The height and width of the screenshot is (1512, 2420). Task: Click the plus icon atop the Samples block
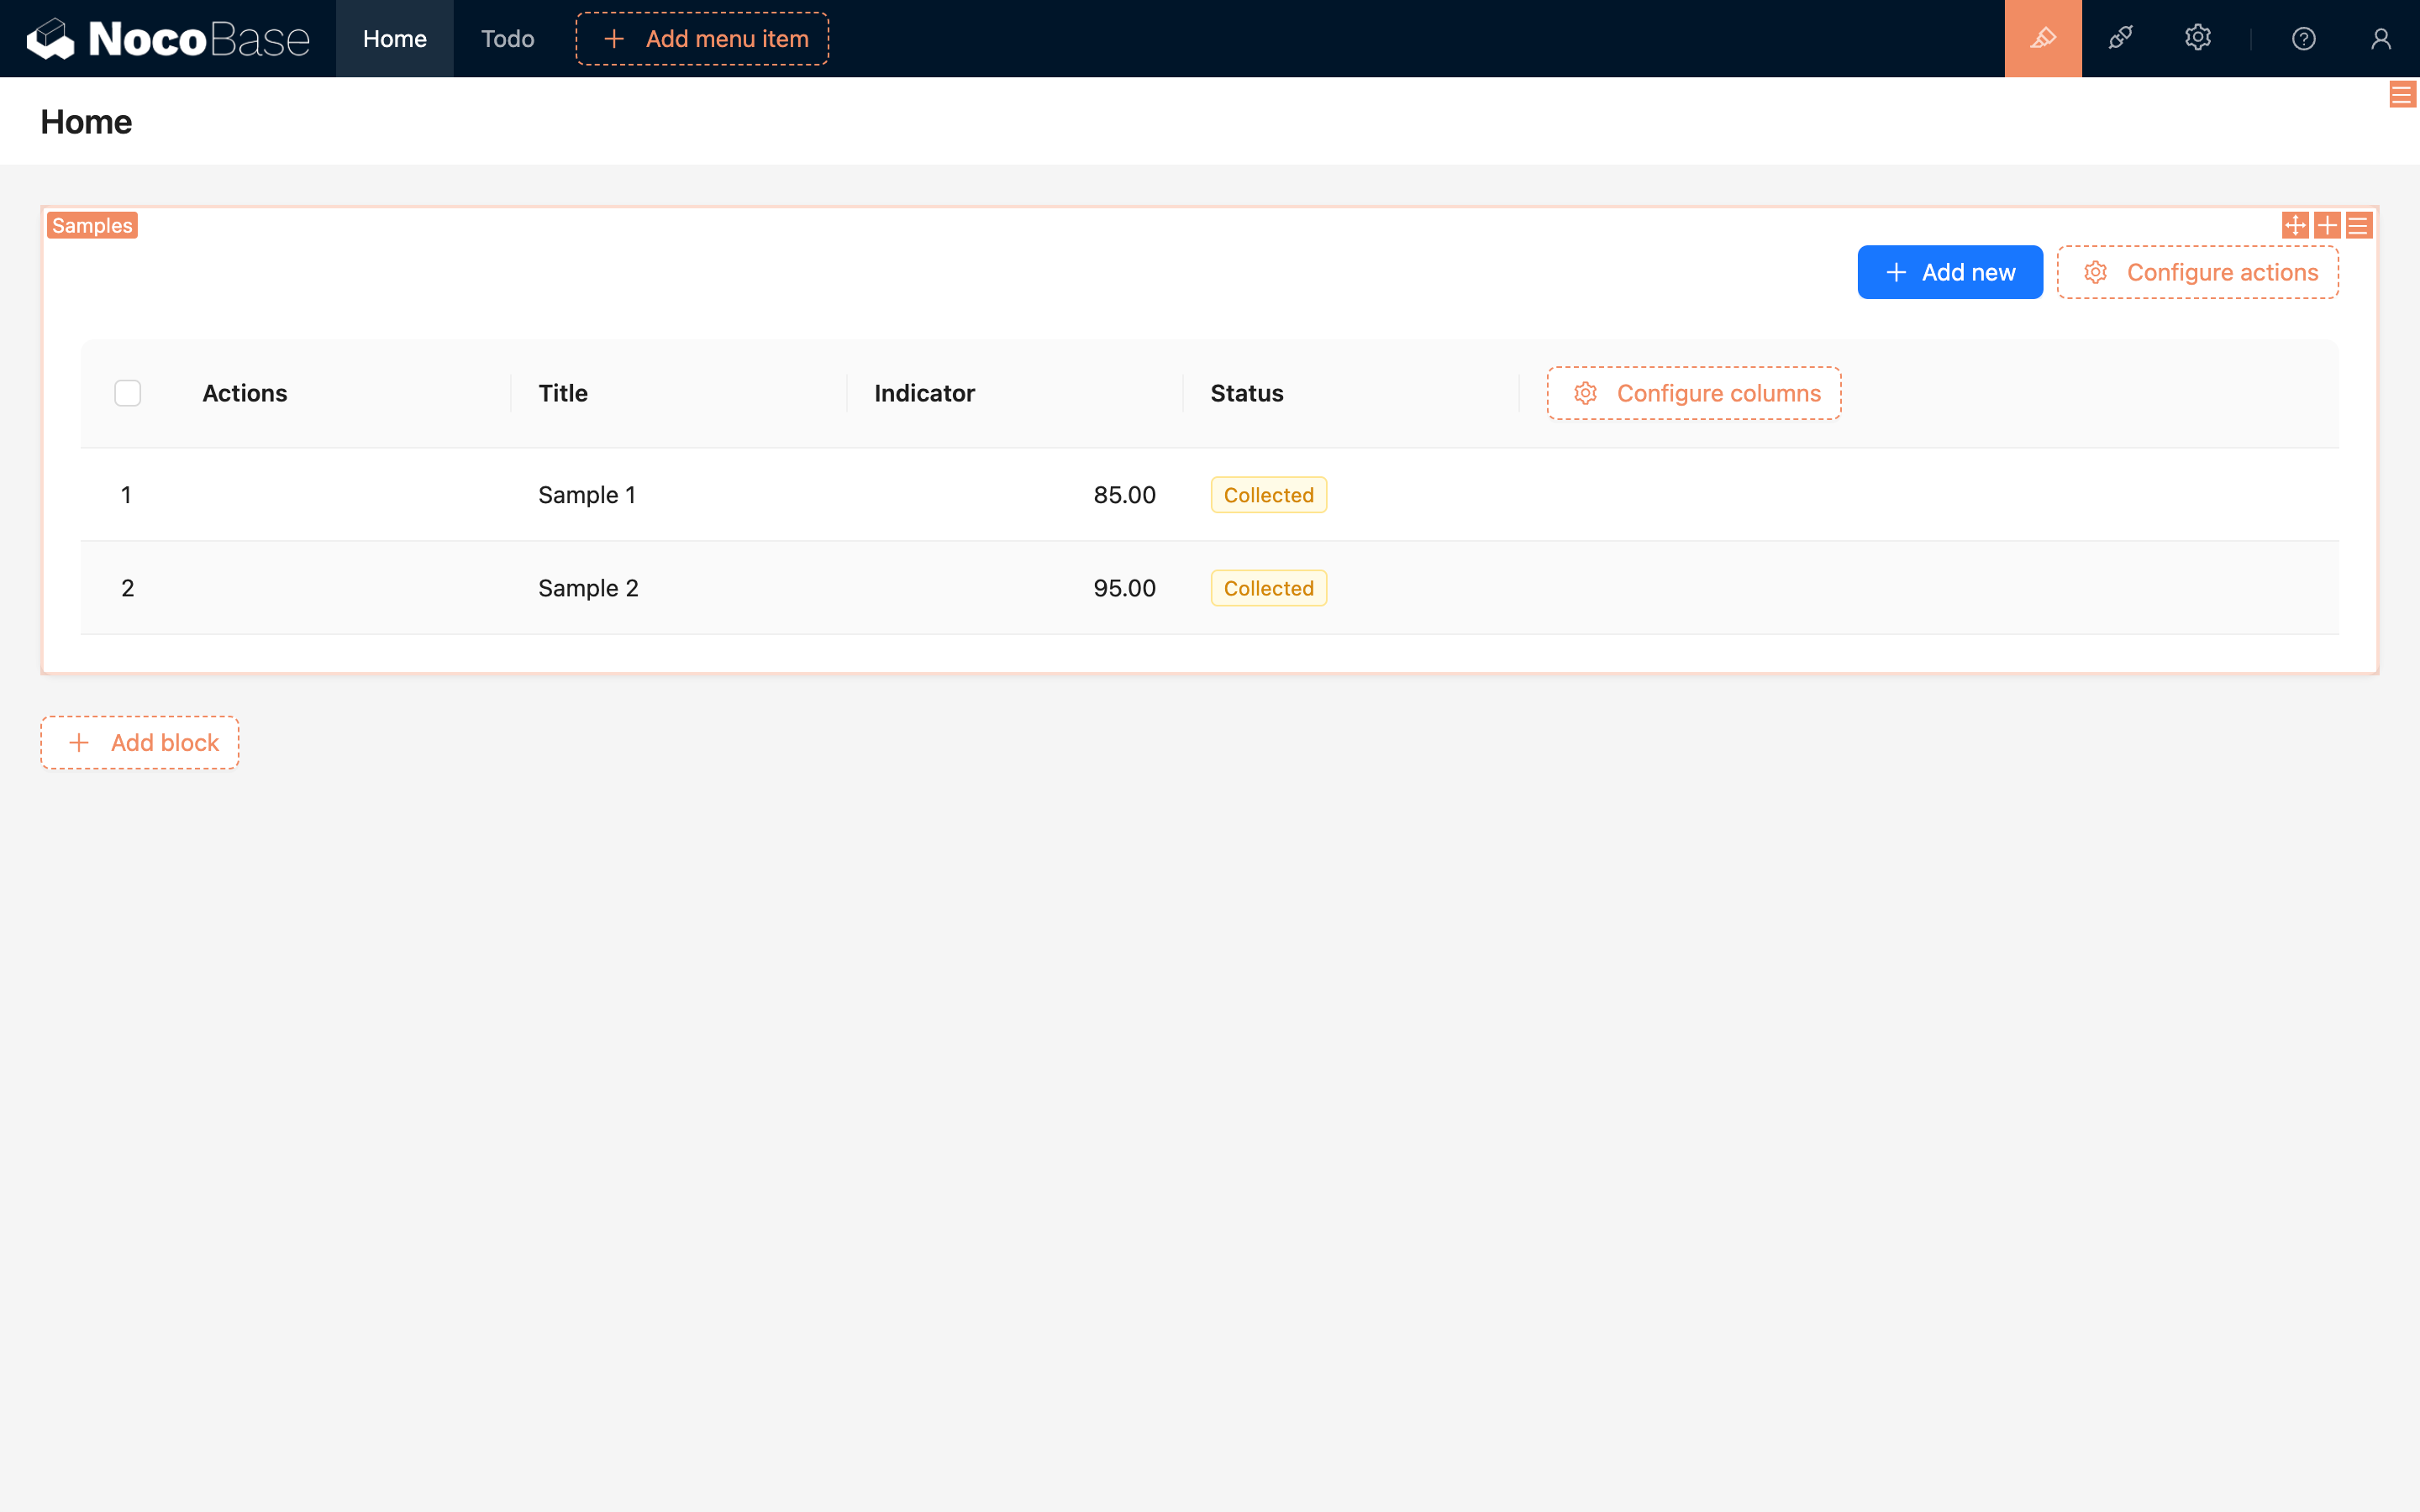coord(2327,224)
